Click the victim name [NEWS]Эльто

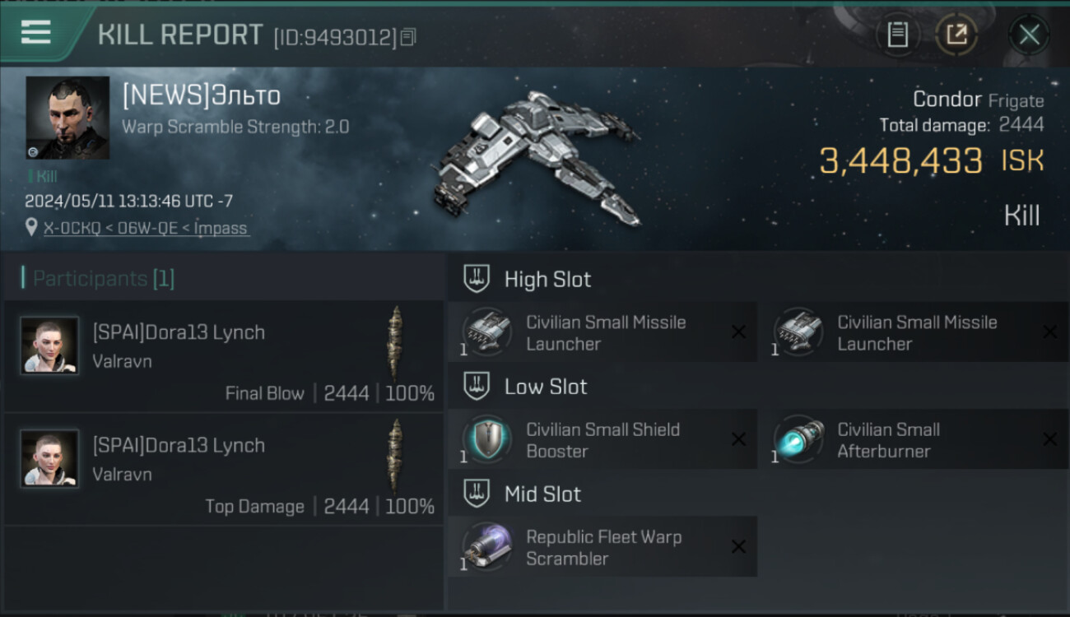pos(202,95)
